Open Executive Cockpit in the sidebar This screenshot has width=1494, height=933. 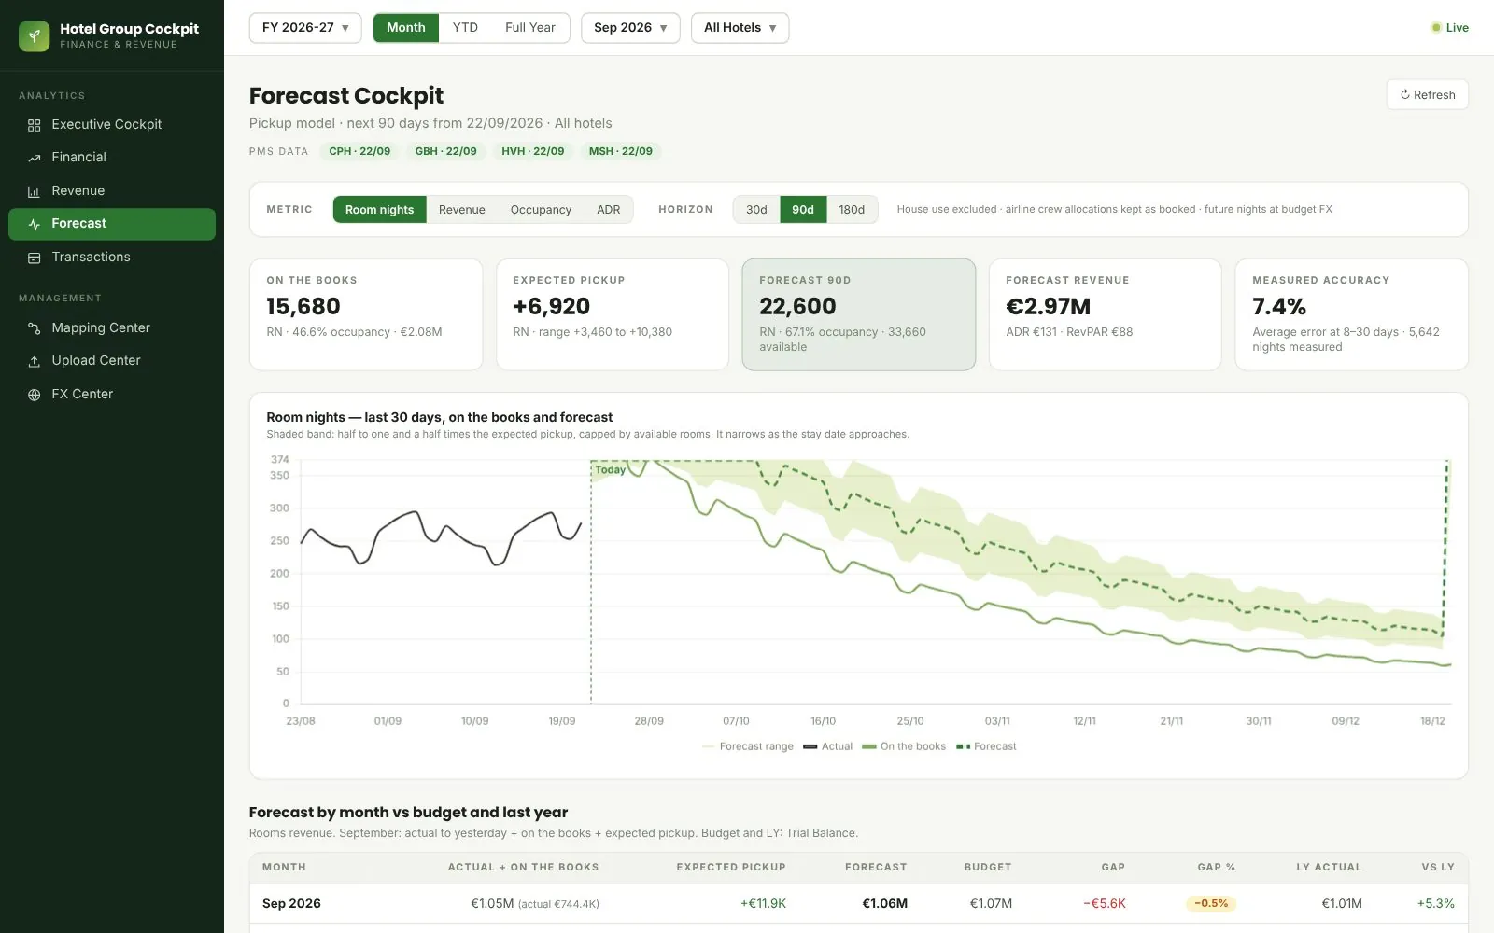[112, 125]
